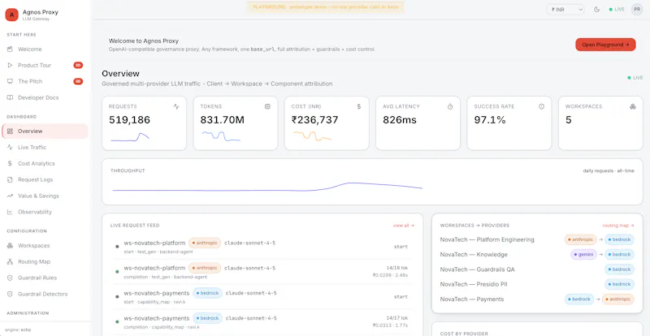Click the engine: echo status text
This screenshot has width=650, height=336.
coord(18,330)
